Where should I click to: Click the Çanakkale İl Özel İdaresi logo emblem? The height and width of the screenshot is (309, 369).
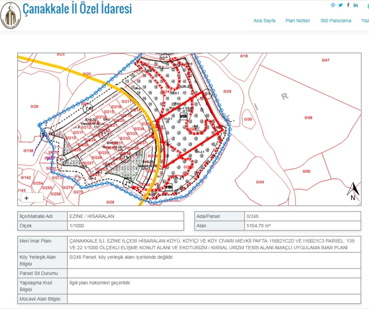[x=10, y=16]
